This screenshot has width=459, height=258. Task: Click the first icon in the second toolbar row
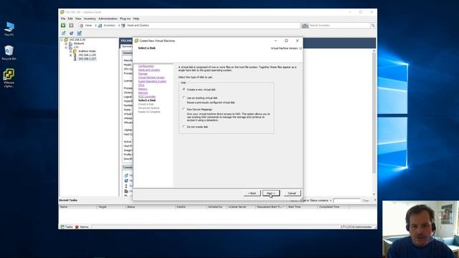[64, 34]
